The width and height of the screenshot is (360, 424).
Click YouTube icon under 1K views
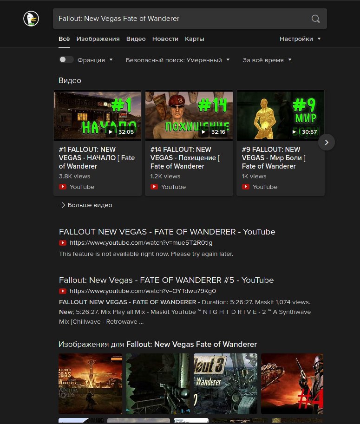coord(246,187)
